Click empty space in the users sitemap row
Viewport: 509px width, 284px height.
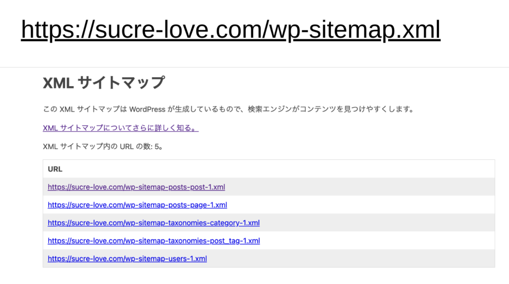pyautogui.click(x=348, y=259)
